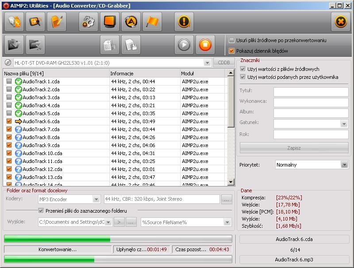The width and height of the screenshot is (354, 268).
Task: Select the AudioTrack 12.cda row
Action: click(114, 169)
